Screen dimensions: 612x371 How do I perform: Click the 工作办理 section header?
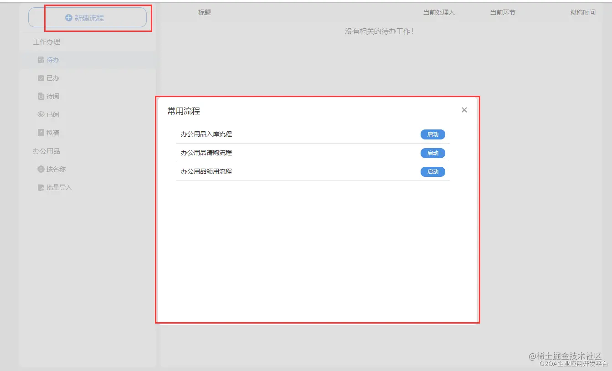pyautogui.click(x=46, y=41)
